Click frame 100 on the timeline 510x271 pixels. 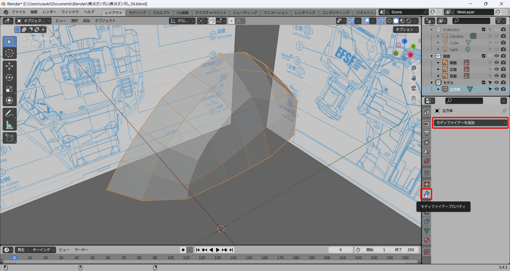click(x=171, y=258)
